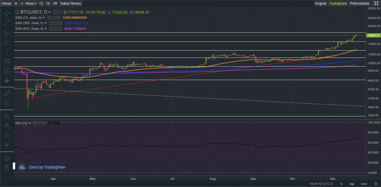
Task: Toggle lock all drawing tools
Action: [7, 136]
